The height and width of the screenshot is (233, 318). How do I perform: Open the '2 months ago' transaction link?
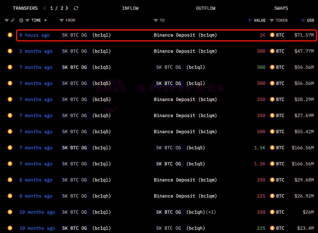[x=36, y=51]
